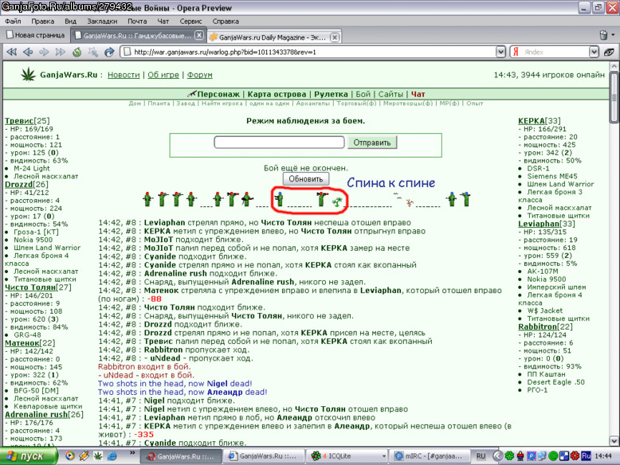Screen dimensions: 620x465
Task: Click the blue-helmet soldier inside red circle
Action: click(x=280, y=199)
